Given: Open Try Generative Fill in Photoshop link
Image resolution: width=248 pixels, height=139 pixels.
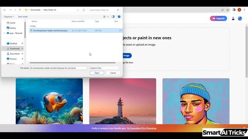Looking at the screenshot, I should click(x=142, y=128).
